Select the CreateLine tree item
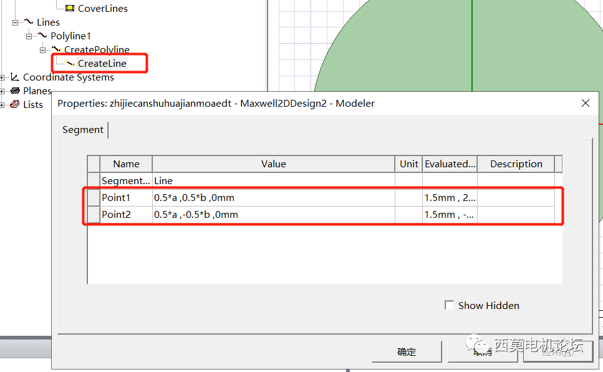Viewport: 603px width, 372px height. tap(102, 64)
